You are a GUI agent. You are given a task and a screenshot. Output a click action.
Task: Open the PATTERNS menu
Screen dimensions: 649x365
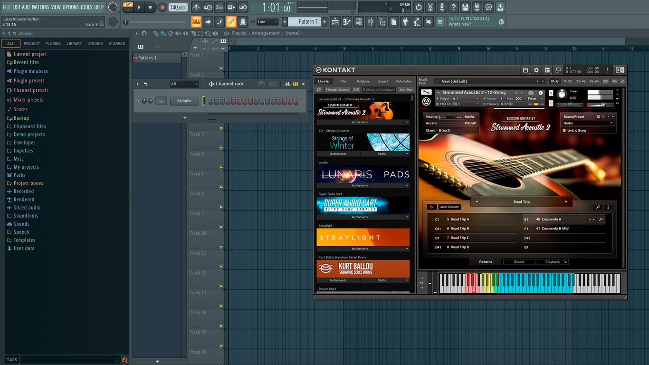coord(40,7)
